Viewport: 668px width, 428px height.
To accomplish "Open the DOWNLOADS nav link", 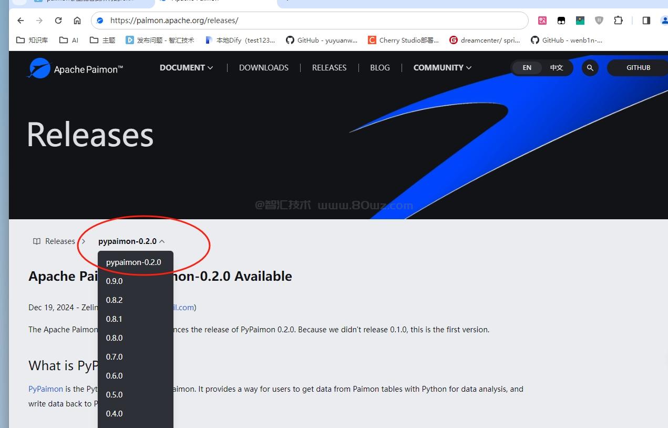I will [x=263, y=68].
